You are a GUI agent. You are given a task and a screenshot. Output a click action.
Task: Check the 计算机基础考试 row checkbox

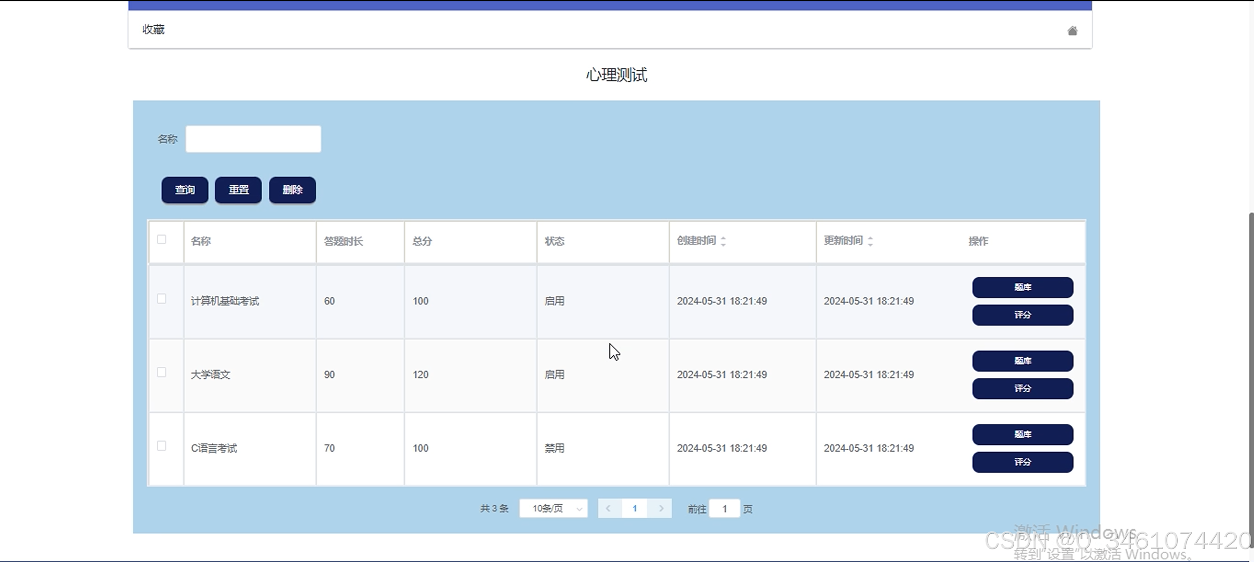tap(162, 298)
